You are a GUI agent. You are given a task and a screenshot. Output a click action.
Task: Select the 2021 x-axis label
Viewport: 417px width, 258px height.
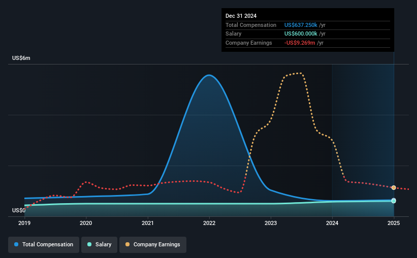[x=148, y=223]
